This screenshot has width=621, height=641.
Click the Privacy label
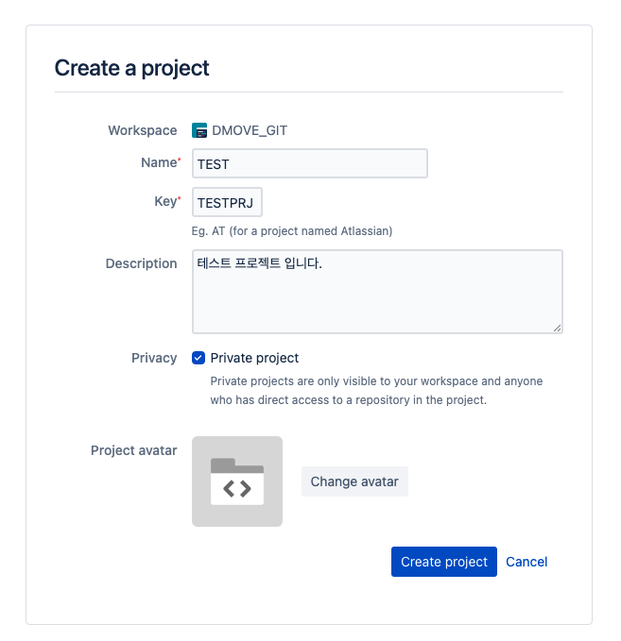tap(154, 358)
